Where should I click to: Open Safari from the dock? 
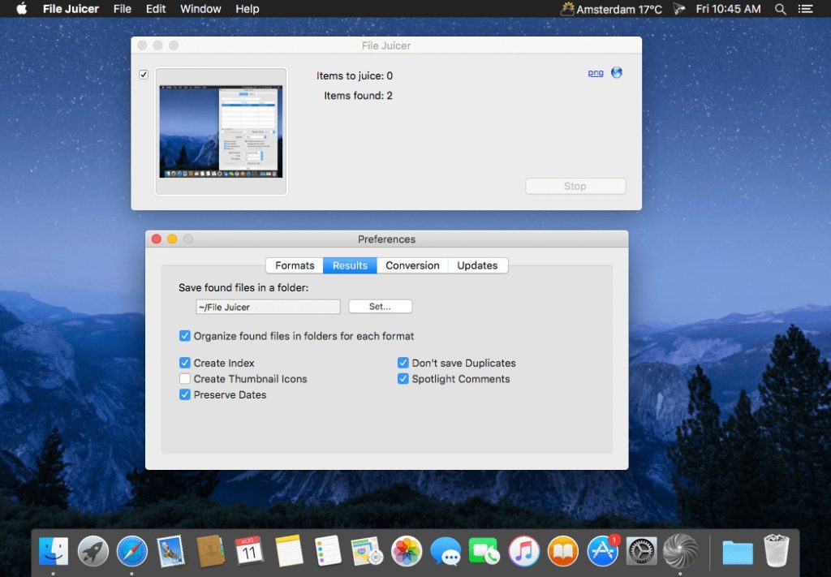click(x=131, y=551)
